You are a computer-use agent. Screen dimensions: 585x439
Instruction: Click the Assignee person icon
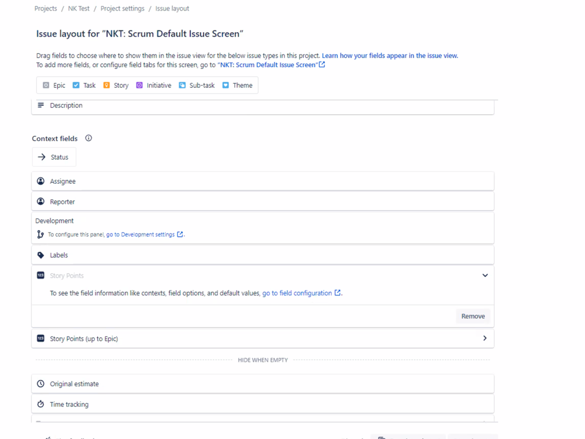[40, 181]
